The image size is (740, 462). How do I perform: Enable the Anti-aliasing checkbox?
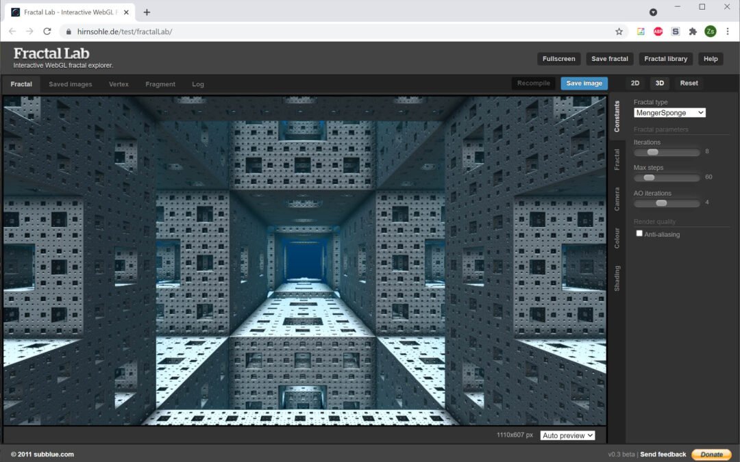point(639,234)
